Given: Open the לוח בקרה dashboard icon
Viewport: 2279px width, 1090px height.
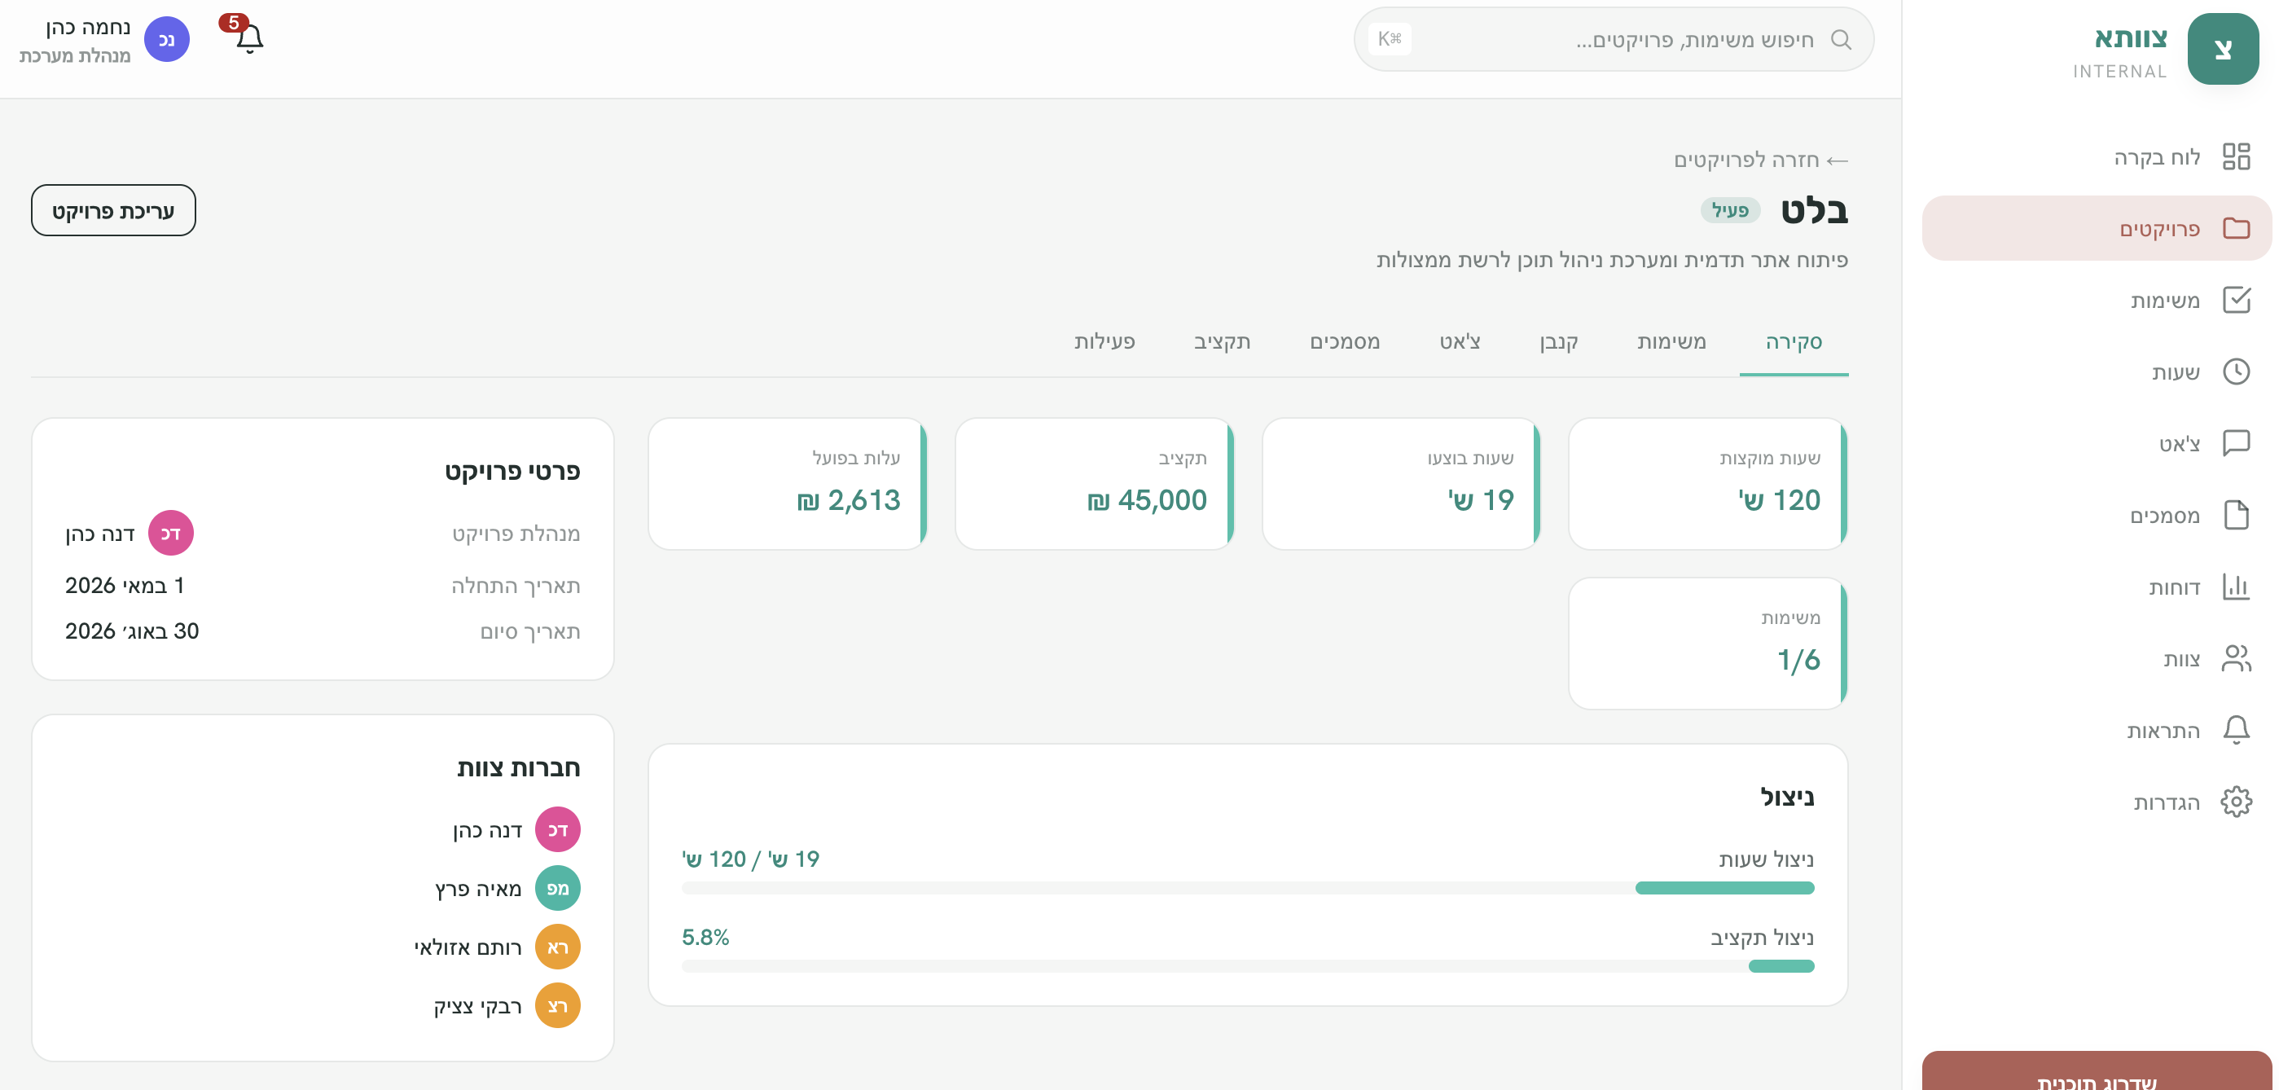Looking at the screenshot, I should (2236, 156).
